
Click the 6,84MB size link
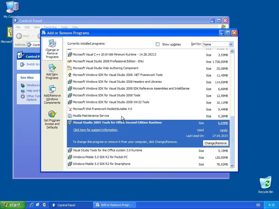coord(223,123)
